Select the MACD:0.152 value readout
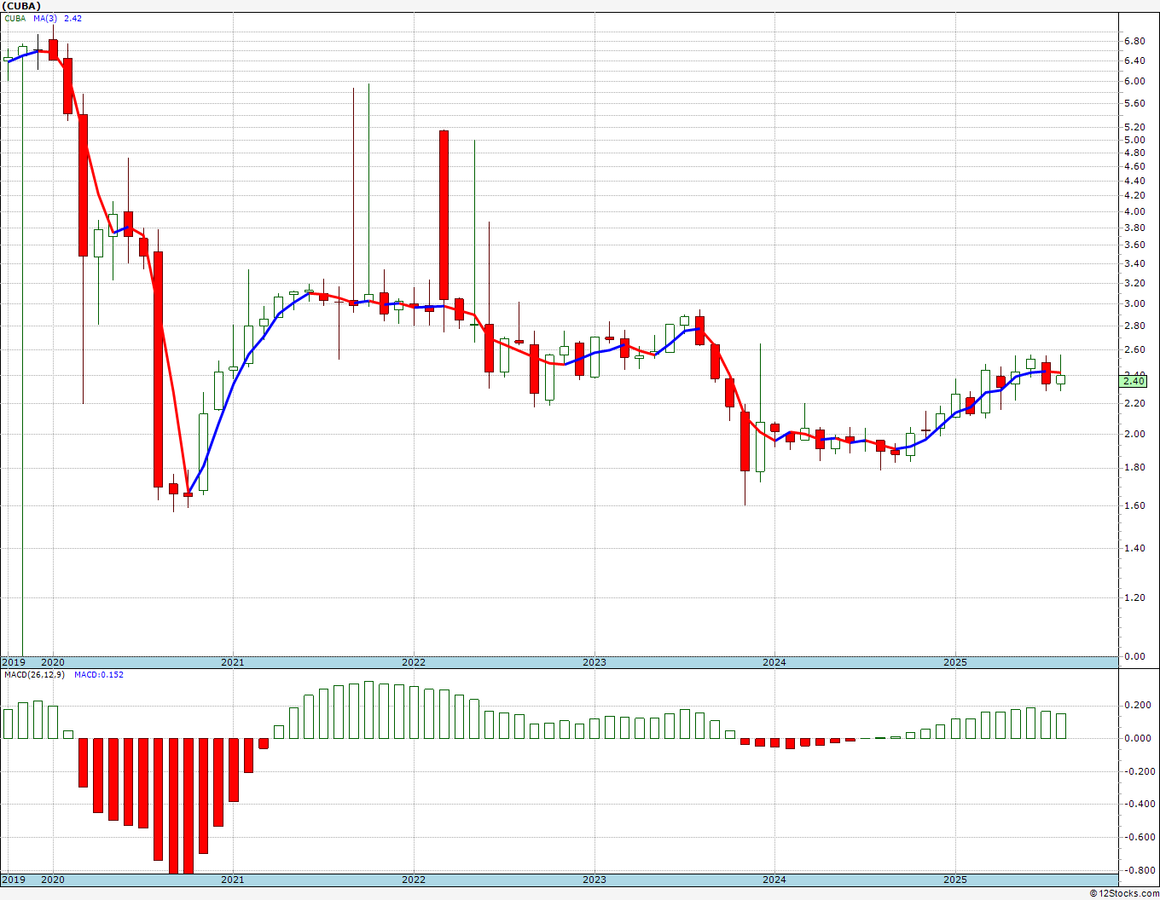 (x=98, y=675)
